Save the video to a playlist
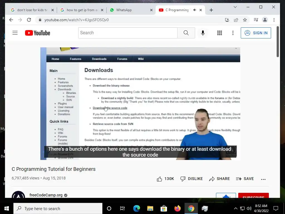This screenshot has width=285, height=214. point(245,179)
